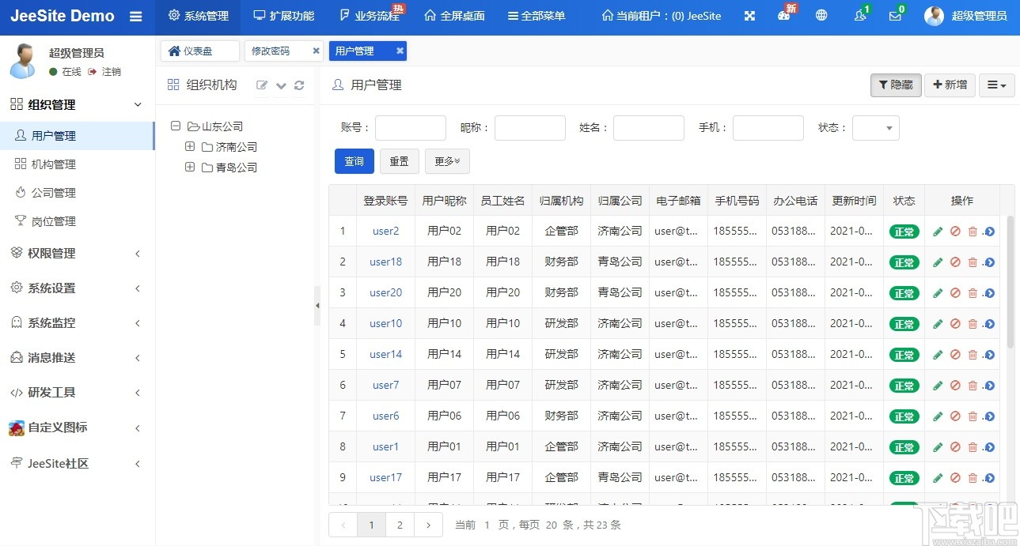Viewport: 1020px width, 546px height.
Task: Collapse the left sidebar with hamburger icon
Action: click(135, 15)
